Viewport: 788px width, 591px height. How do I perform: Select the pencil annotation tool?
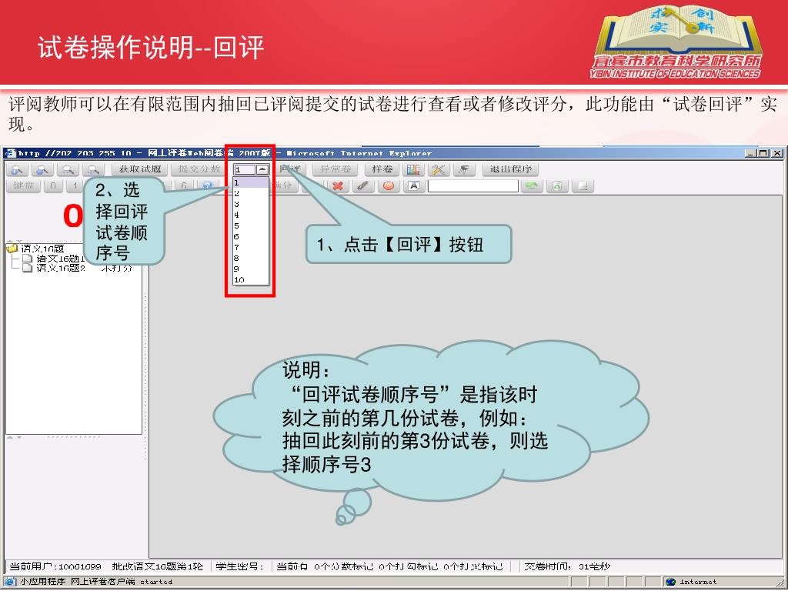tap(363, 186)
